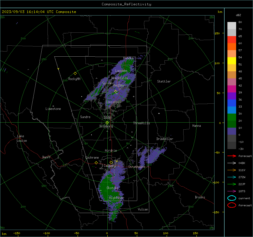Click the Banff label
The height and width of the screenshot is (237, 253).
[46, 157]
